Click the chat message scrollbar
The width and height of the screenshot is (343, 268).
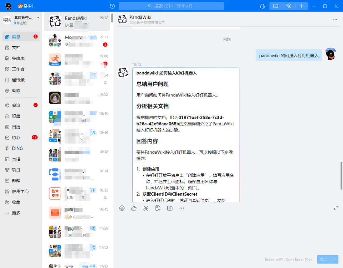point(341,176)
